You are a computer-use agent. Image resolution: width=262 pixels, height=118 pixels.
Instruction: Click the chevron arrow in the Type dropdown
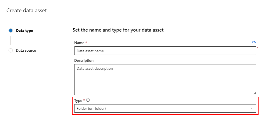252,108
